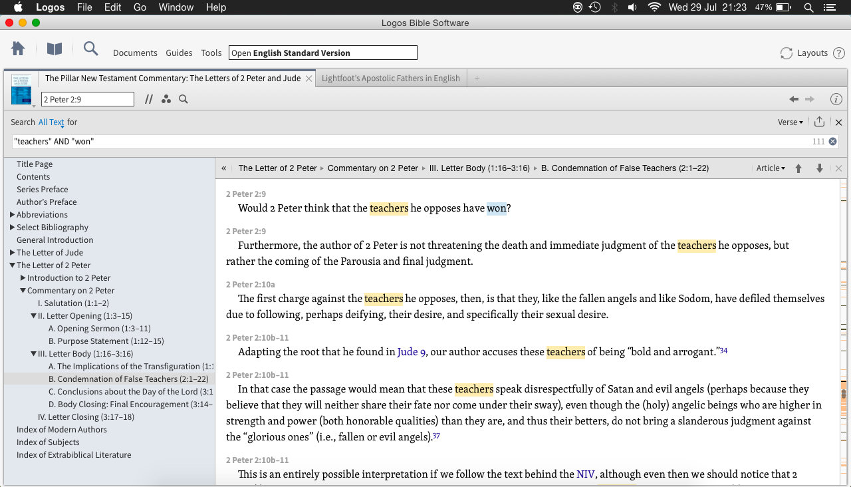Click the 2 Peter 2:9 reference box
The width and height of the screenshot is (851, 487).
click(87, 100)
